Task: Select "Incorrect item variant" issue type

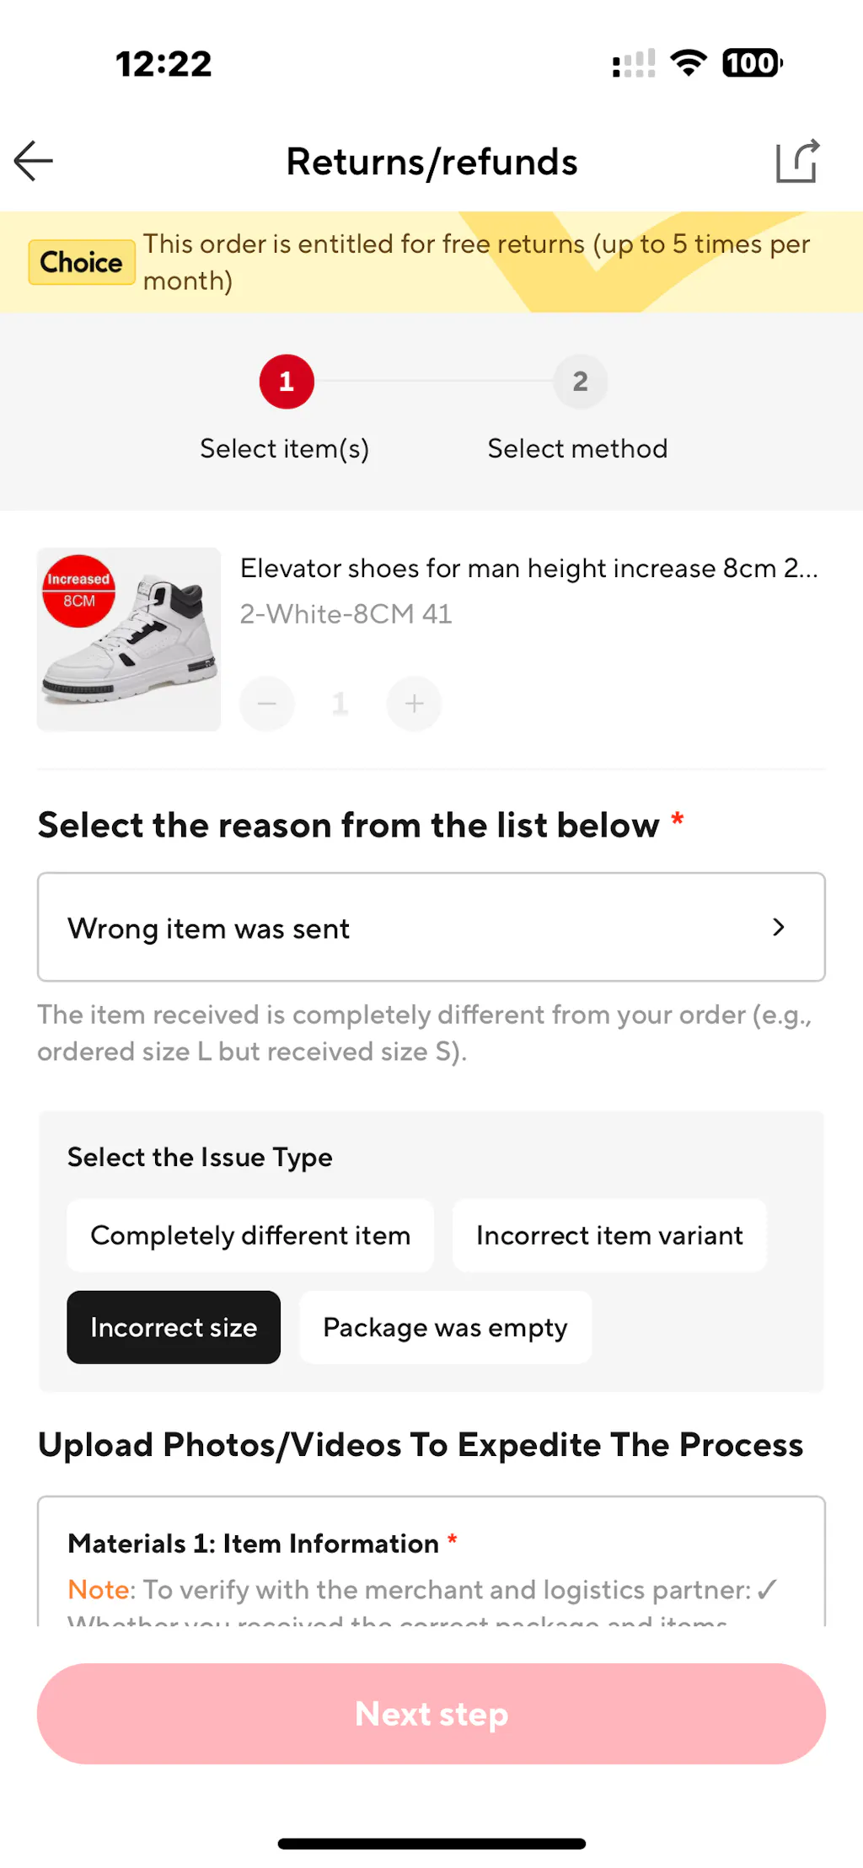Action: click(x=609, y=1235)
